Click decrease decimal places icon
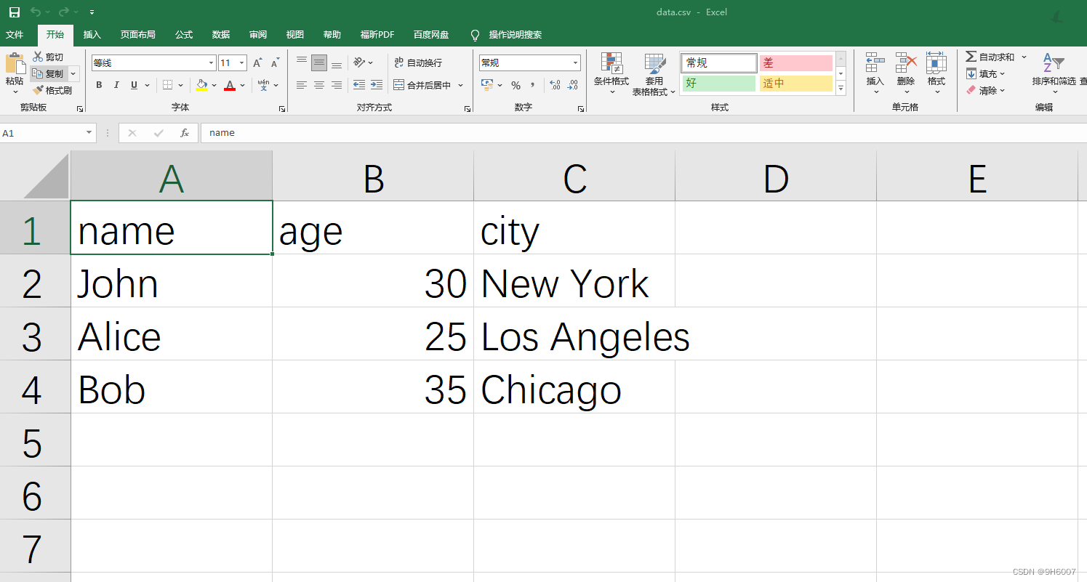 572,85
